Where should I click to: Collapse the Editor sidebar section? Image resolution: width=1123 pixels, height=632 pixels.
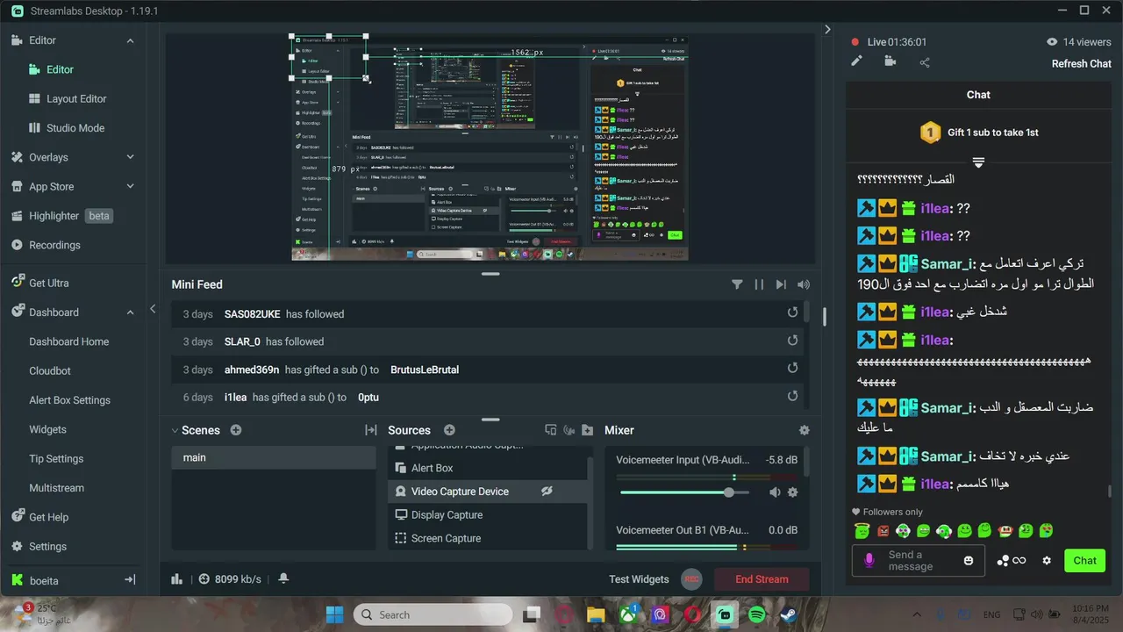coord(130,40)
